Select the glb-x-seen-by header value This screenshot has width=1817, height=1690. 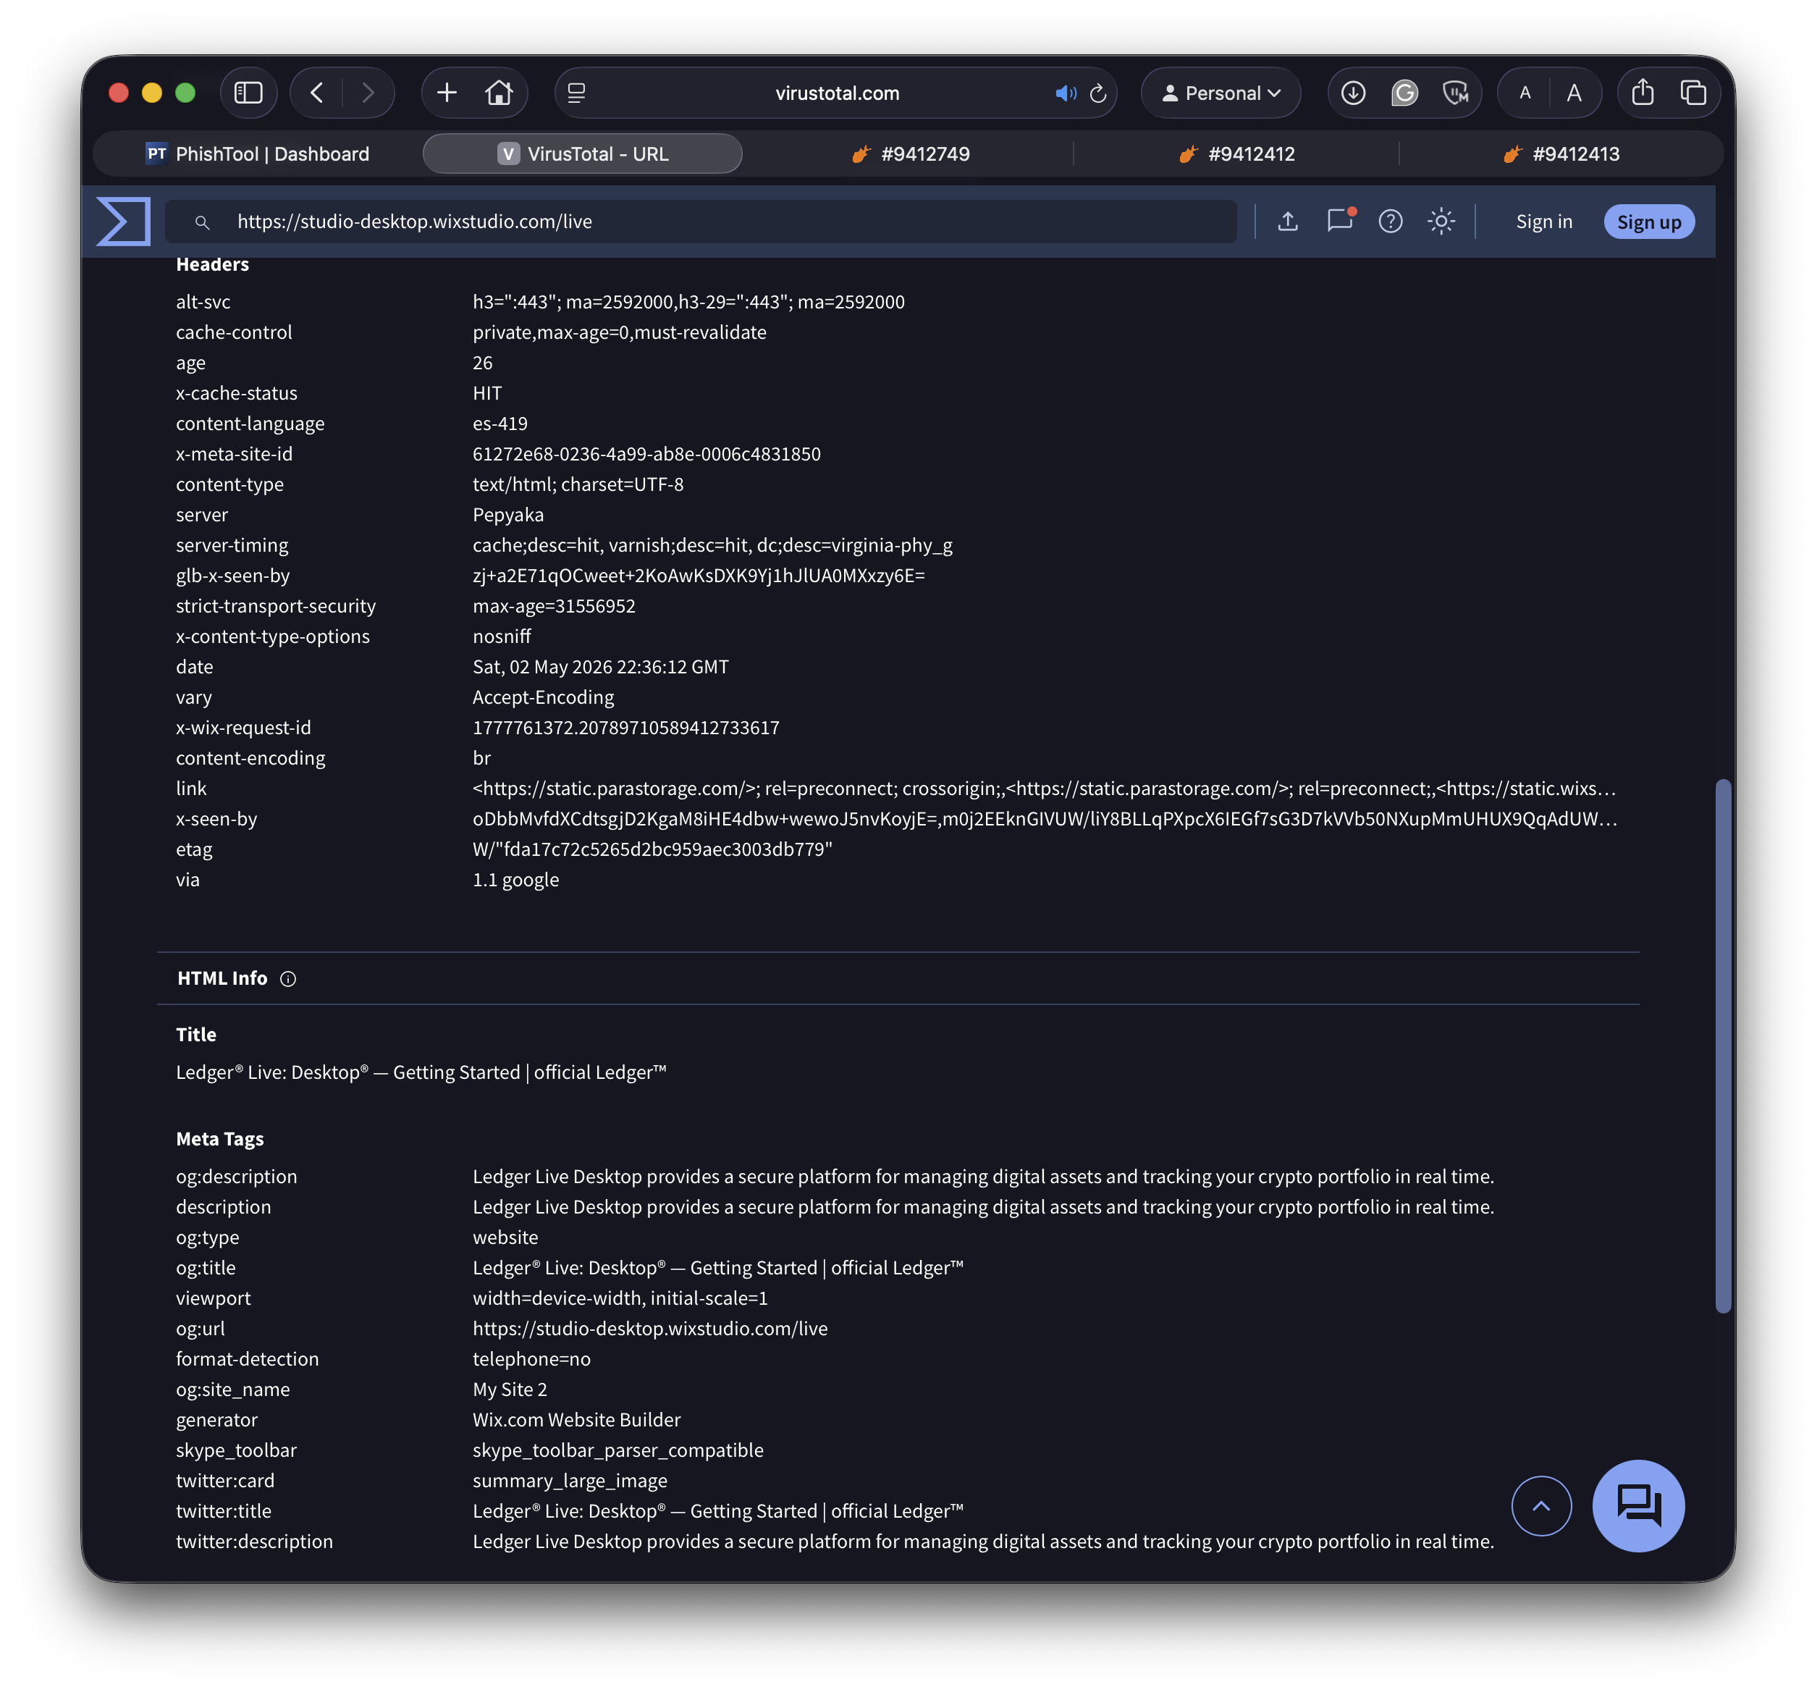[x=699, y=576]
